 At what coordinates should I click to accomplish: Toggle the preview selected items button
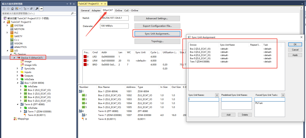(41, 9)
